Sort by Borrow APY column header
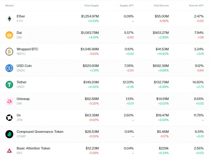Screen dimensions: 209x158 click(196, 6)
